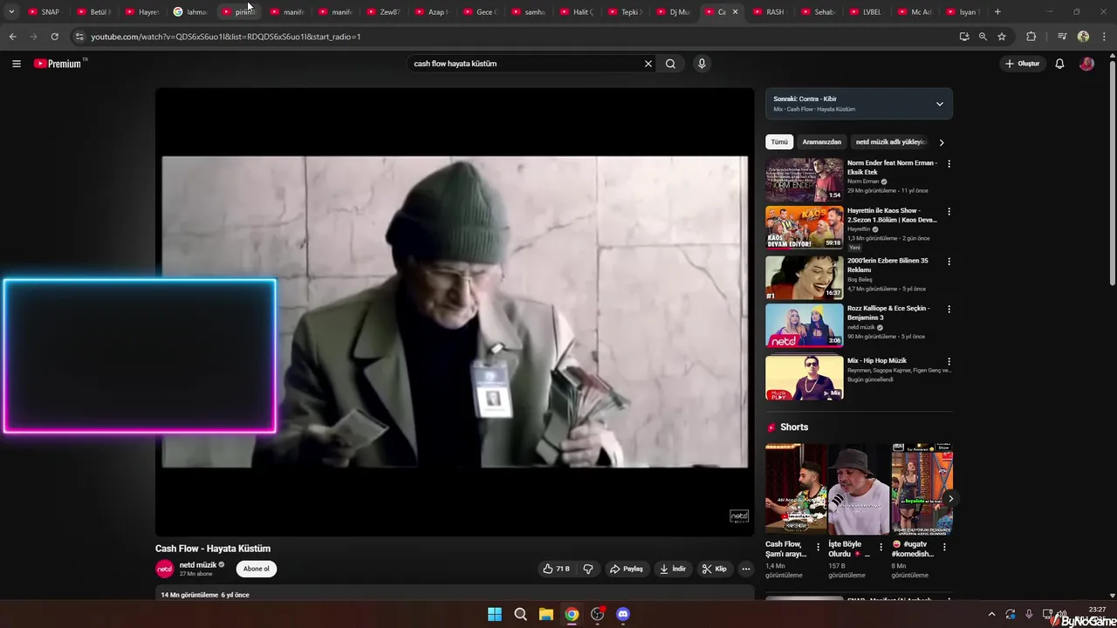The image size is (1117, 628).
Task: Switch to the LVBEL browser tab
Action: click(x=867, y=11)
